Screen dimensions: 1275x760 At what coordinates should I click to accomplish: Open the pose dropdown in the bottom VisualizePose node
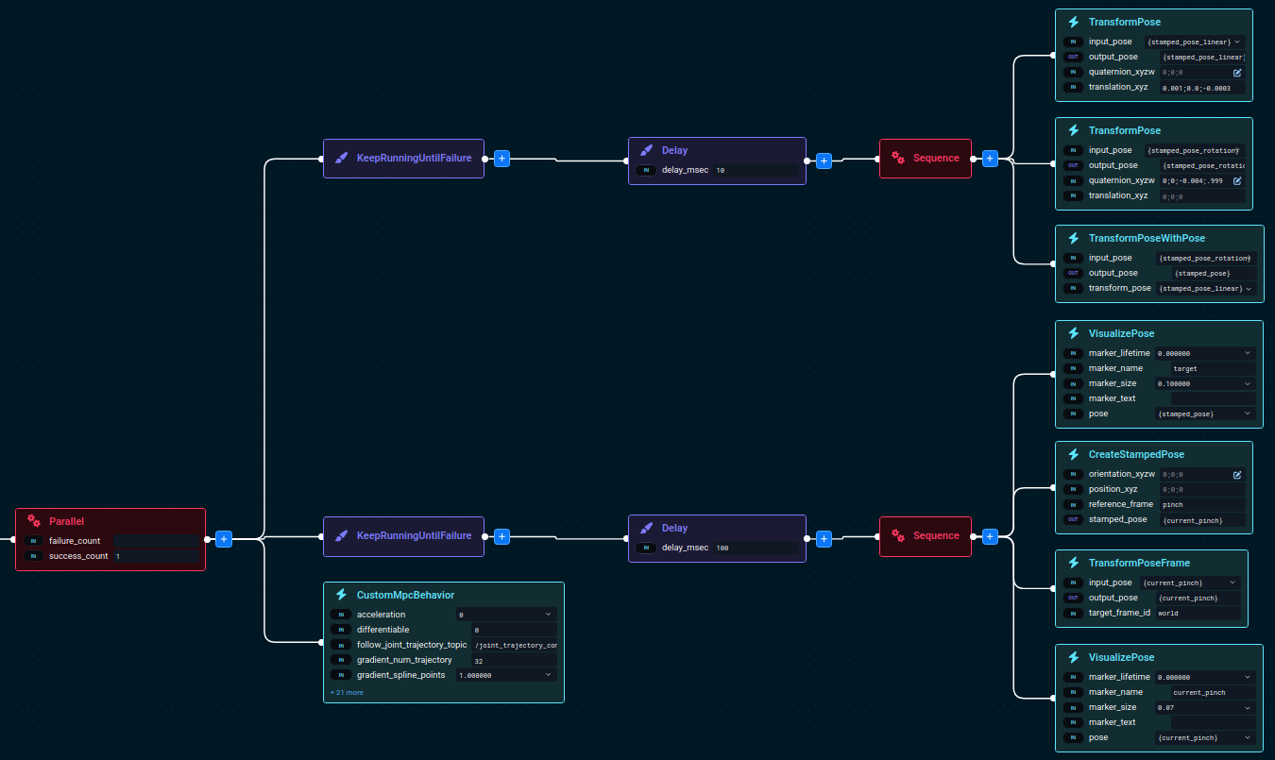point(1245,737)
